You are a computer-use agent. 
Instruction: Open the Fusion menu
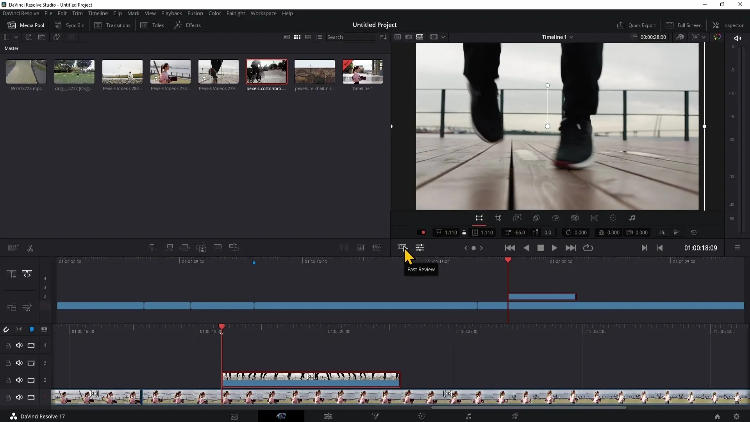click(x=195, y=13)
